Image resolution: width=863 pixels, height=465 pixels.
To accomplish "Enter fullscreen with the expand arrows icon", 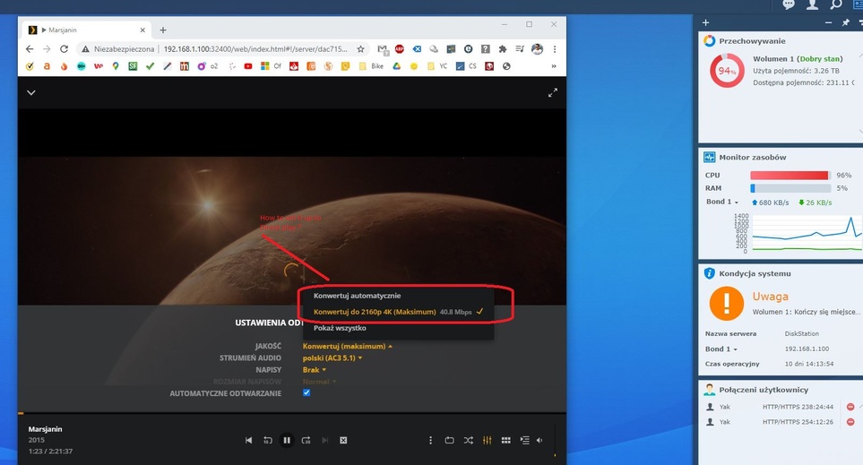I will pos(553,93).
